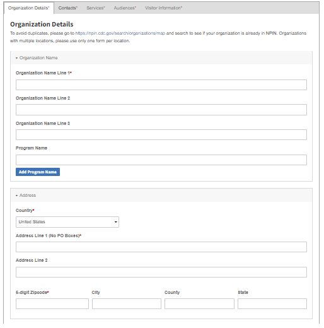The height and width of the screenshot is (328, 324).
Task: Select the Organization Name Line 3 field
Action: [x=161, y=134]
